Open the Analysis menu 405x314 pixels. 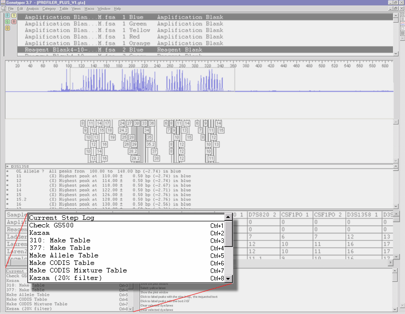pos(33,9)
